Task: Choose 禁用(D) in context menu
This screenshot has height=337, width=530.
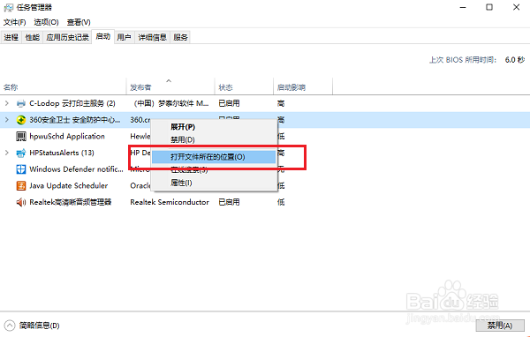Action: [214, 139]
